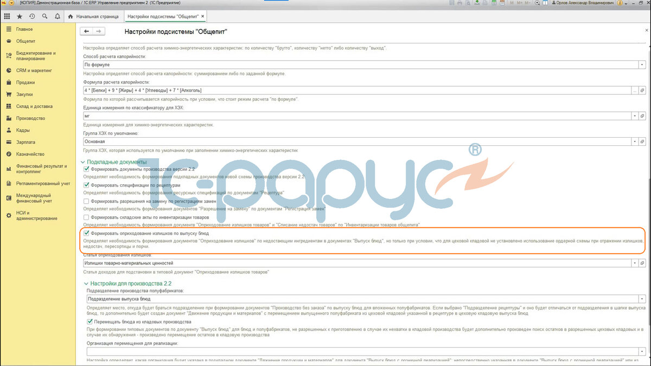Open Группа ХЭХ по умолчанию dropdown arrow
This screenshot has width=651, height=366.
(634, 142)
